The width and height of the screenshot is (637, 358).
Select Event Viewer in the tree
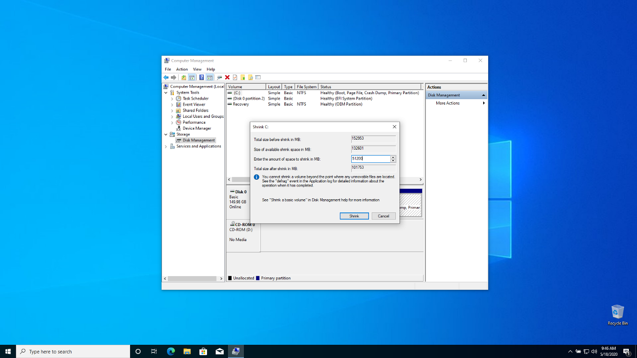[x=194, y=104]
